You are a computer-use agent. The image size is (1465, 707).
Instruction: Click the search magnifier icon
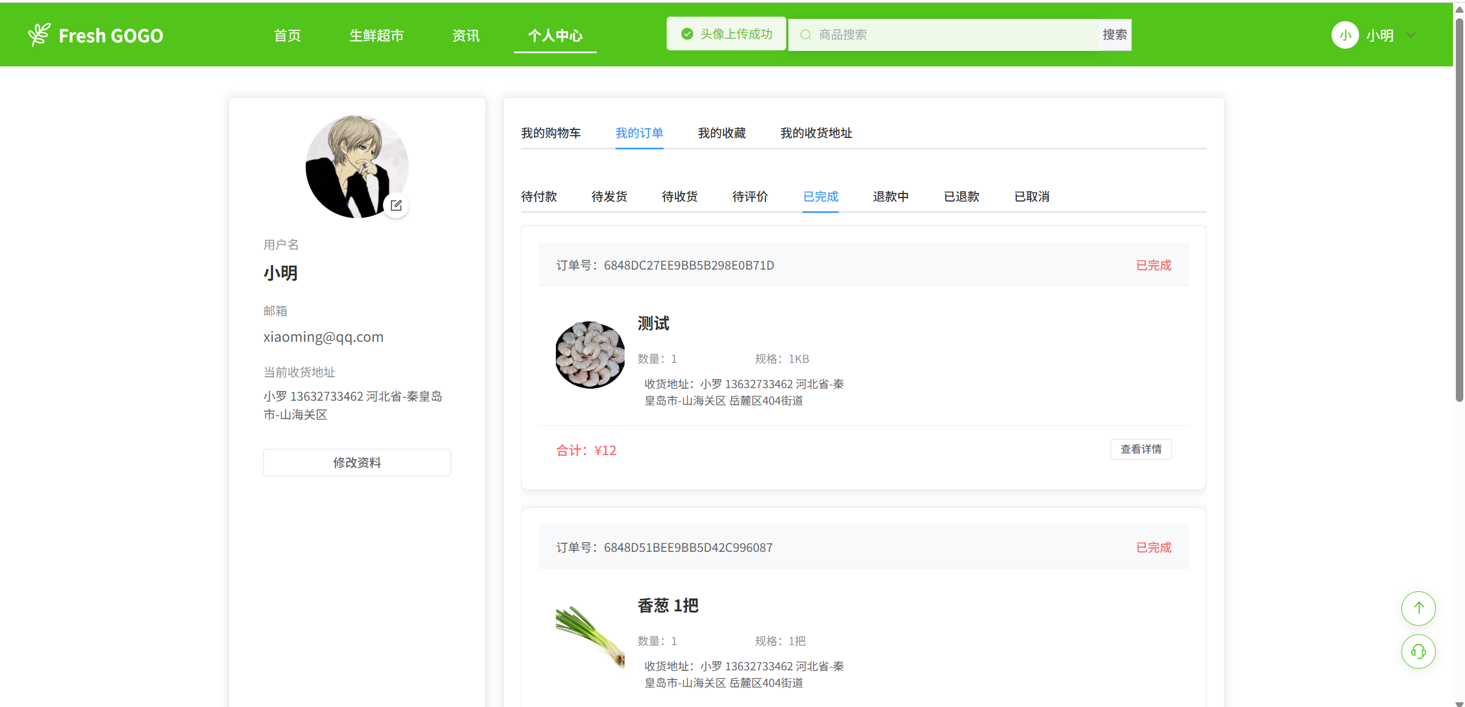pos(805,35)
